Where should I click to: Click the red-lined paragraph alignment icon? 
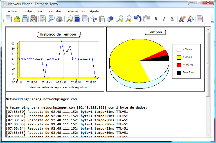click(x=200, y=19)
